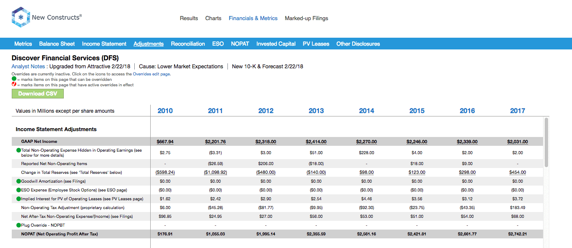This screenshot has height=248, width=572.
Task: Click Change in Total Reserves value $454.00
Action: (517, 173)
